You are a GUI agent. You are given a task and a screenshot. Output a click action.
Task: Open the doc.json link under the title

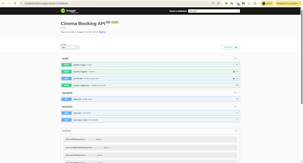pyautogui.click(x=63, y=27)
